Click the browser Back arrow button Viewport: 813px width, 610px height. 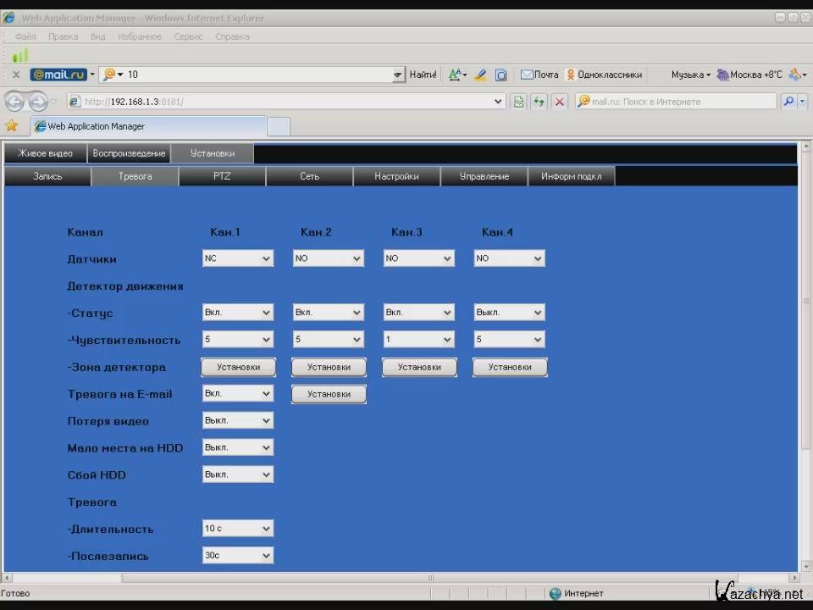14,102
